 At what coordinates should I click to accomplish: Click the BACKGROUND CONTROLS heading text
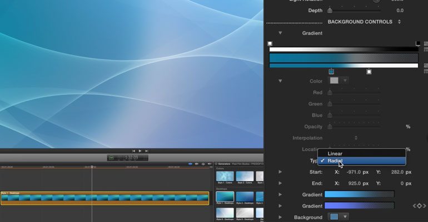click(x=360, y=22)
